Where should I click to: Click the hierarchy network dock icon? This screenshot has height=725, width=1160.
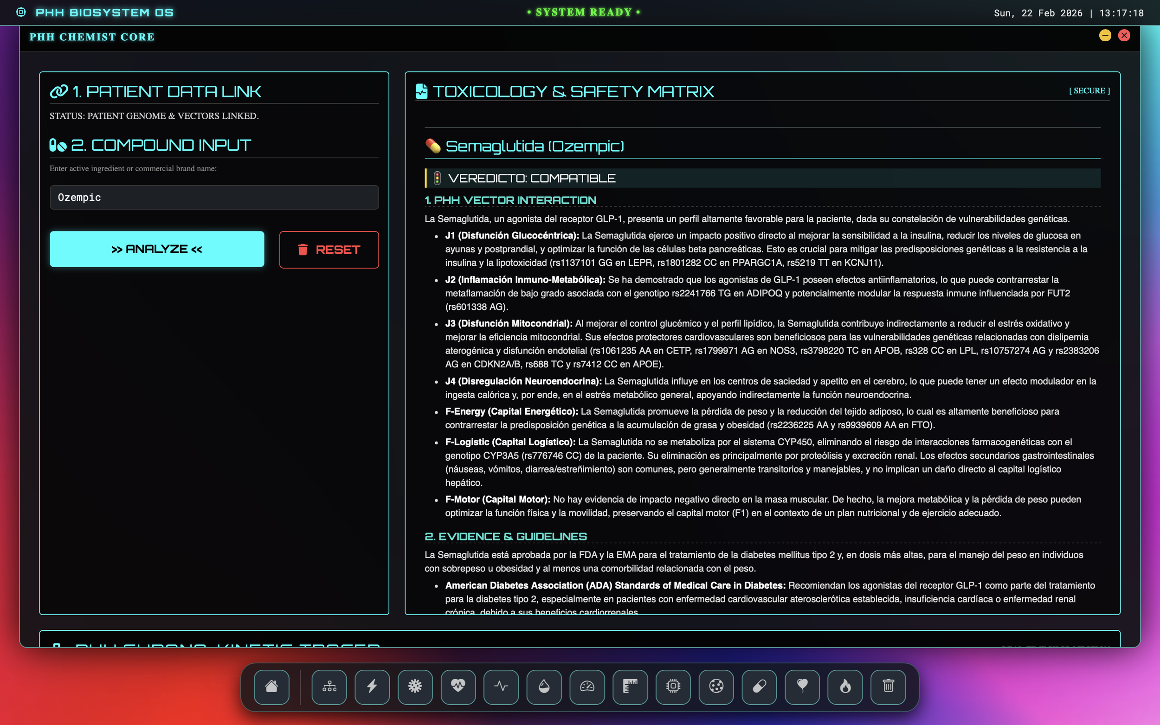click(x=329, y=686)
